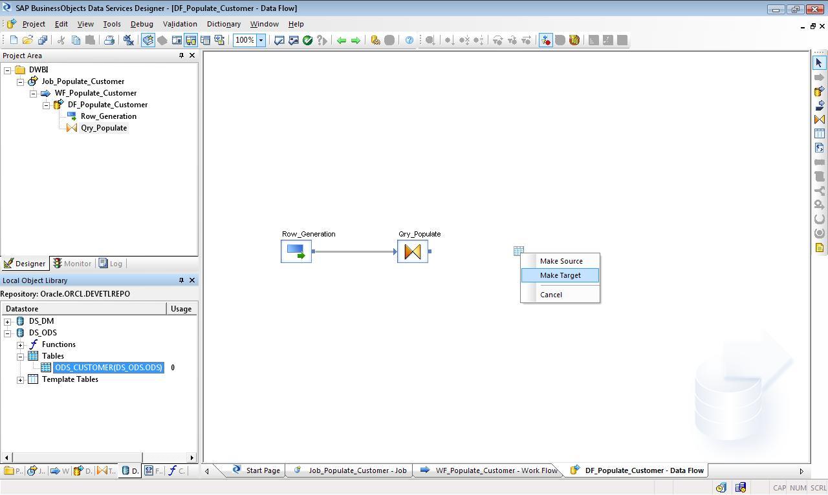Switch to the Jobs library tab
The width and height of the screenshot is (828, 495).
pyautogui.click(x=36, y=471)
